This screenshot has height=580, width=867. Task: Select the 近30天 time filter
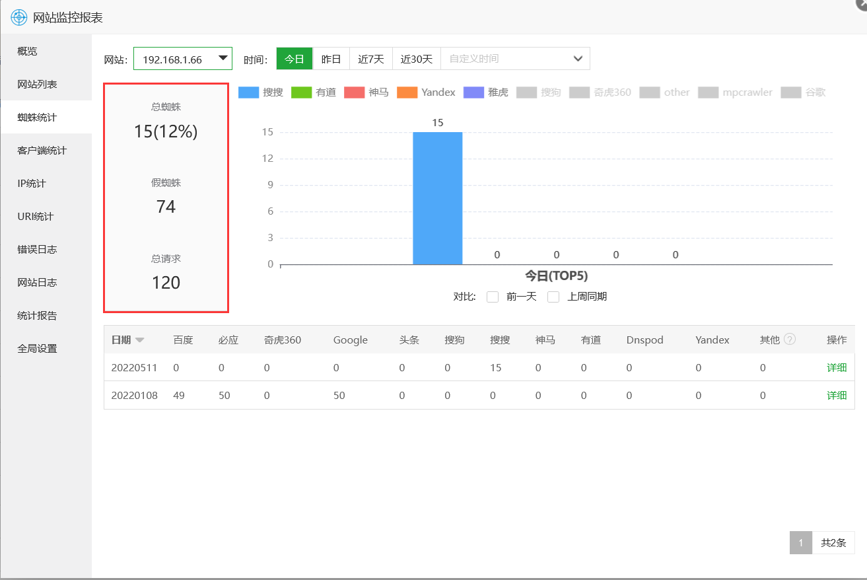[x=417, y=59]
